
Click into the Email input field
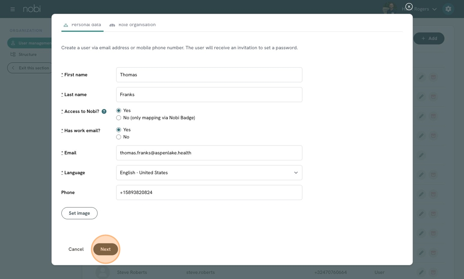coord(209,153)
